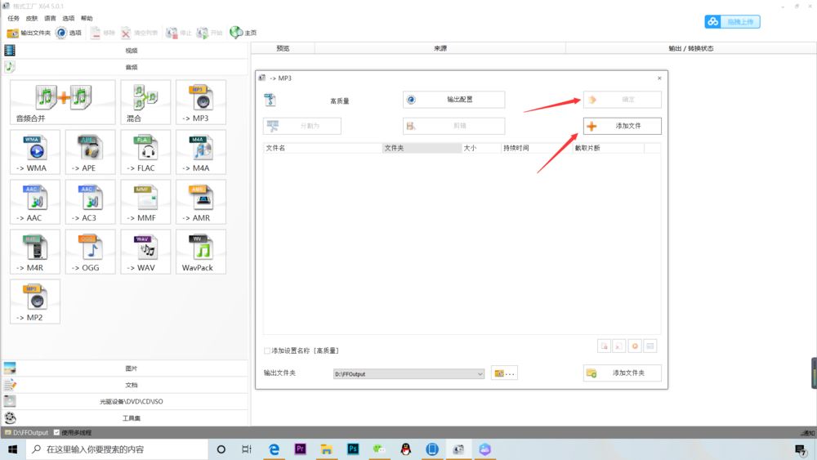This screenshot has height=460, width=817.
Task: Tick the 添加设置名称 [高质量] checkbox
Action: [267, 351]
